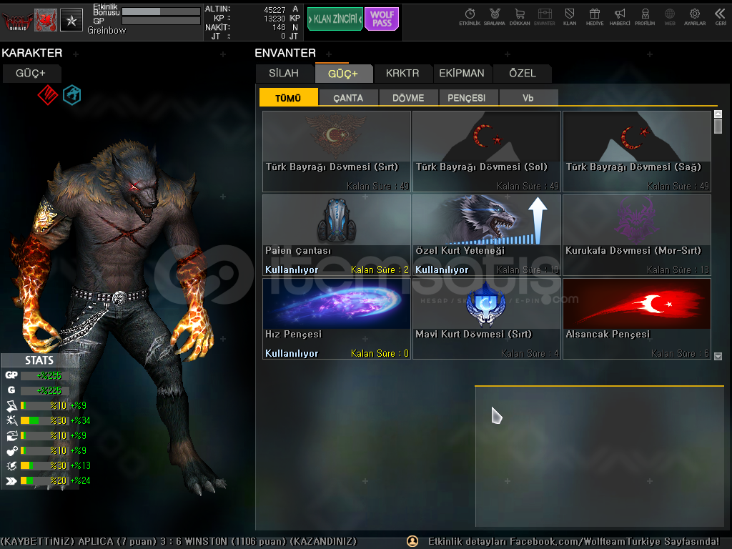Click the G +%225 stat bar
732x549 pixels.
pos(45,390)
